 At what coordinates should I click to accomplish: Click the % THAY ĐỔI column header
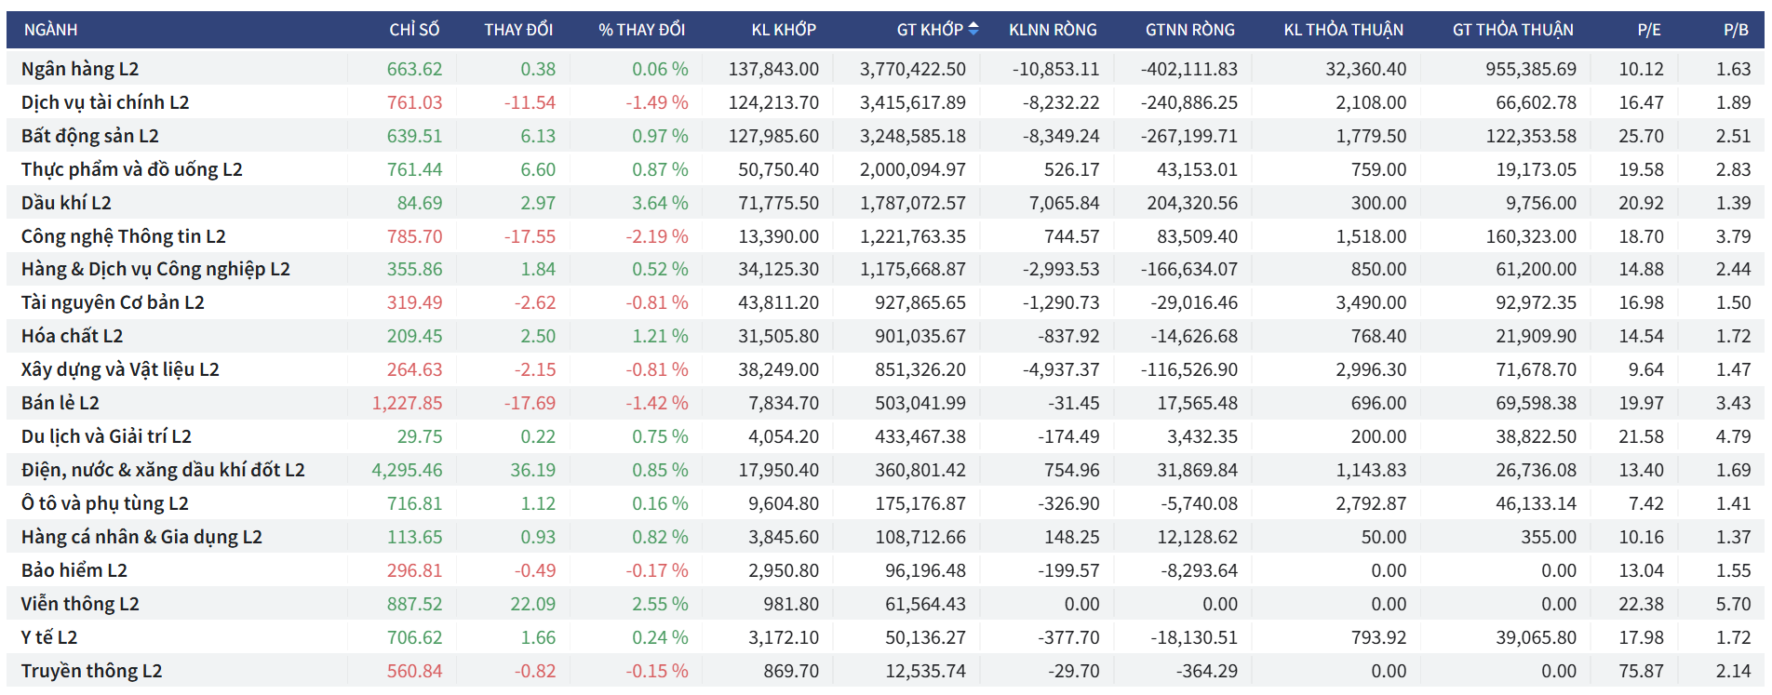coord(641,30)
